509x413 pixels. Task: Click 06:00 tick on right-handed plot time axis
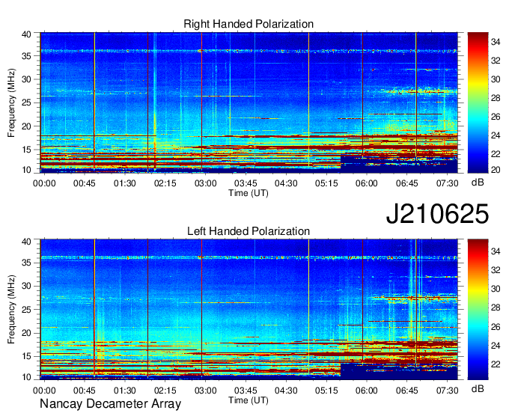point(367,183)
